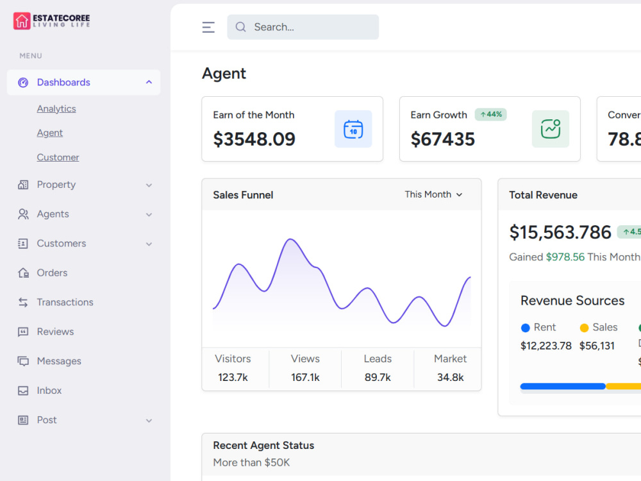
Task: Click the yellow Sales legend dot
Action: [584, 328]
